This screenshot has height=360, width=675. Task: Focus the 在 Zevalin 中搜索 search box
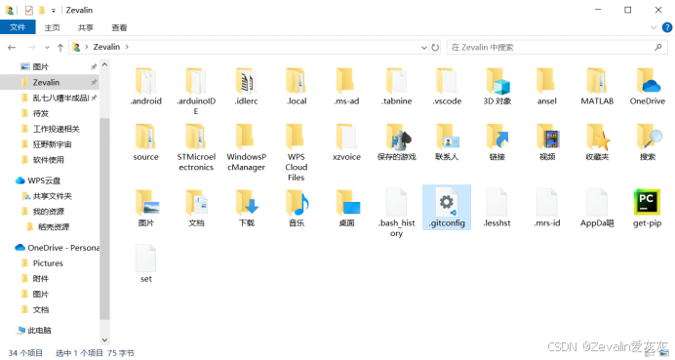(x=557, y=48)
